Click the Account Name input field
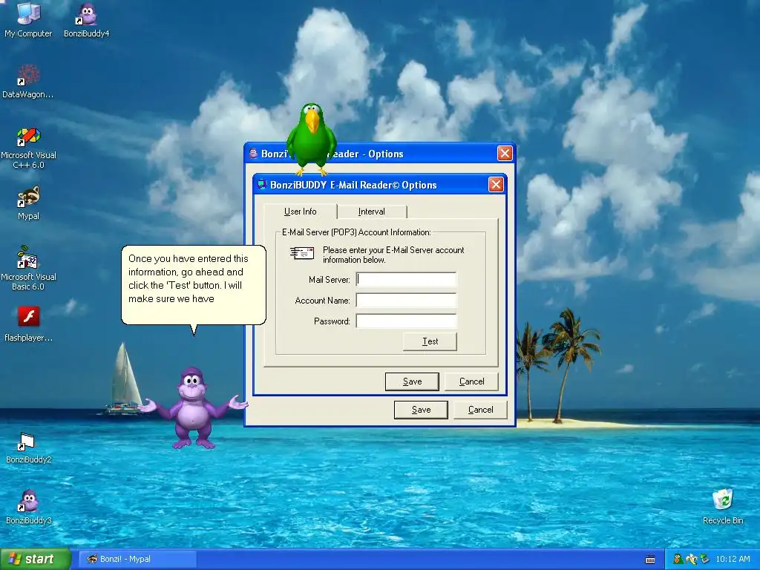Screen dimensions: 760x570 (406, 300)
